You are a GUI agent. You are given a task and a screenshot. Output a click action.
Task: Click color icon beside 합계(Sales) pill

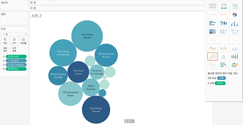(4, 69)
